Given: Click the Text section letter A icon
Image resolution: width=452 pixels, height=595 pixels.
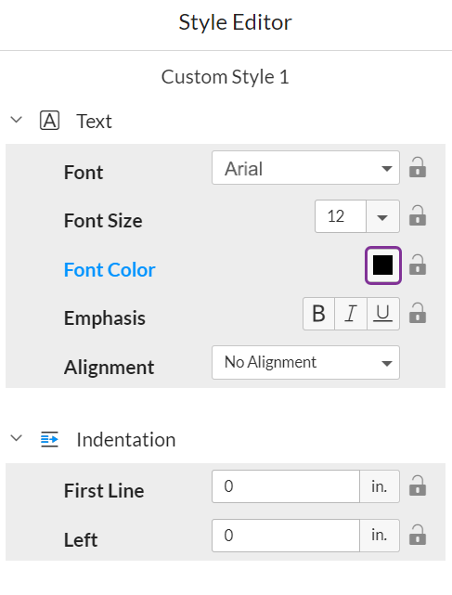Looking at the screenshot, I should (x=50, y=121).
